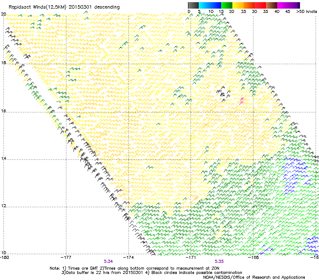Click latitude label '10' on left axis
Viewport: 319px width, 280px height.
point(3,253)
